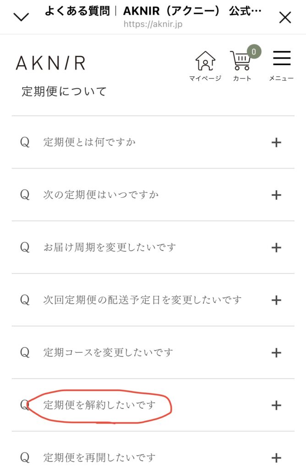Expand plus for 次の定期便はいつですか

(x=276, y=195)
